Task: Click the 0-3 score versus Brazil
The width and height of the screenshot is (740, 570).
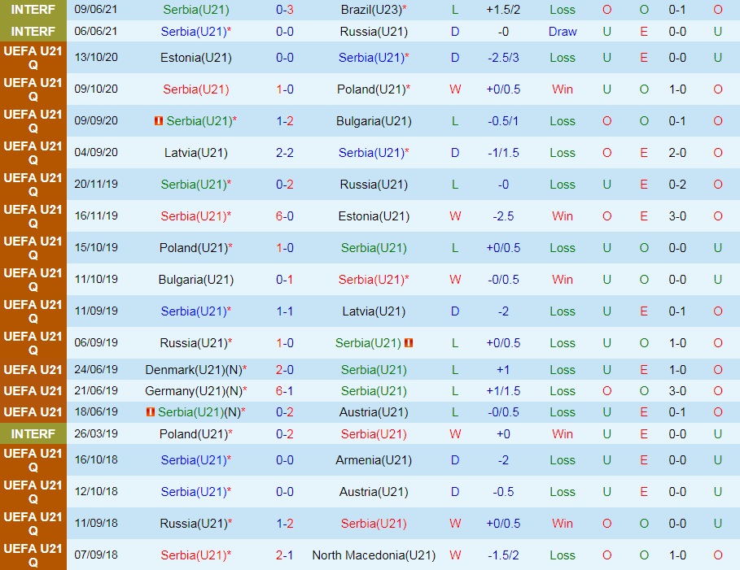Action: pyautogui.click(x=284, y=10)
